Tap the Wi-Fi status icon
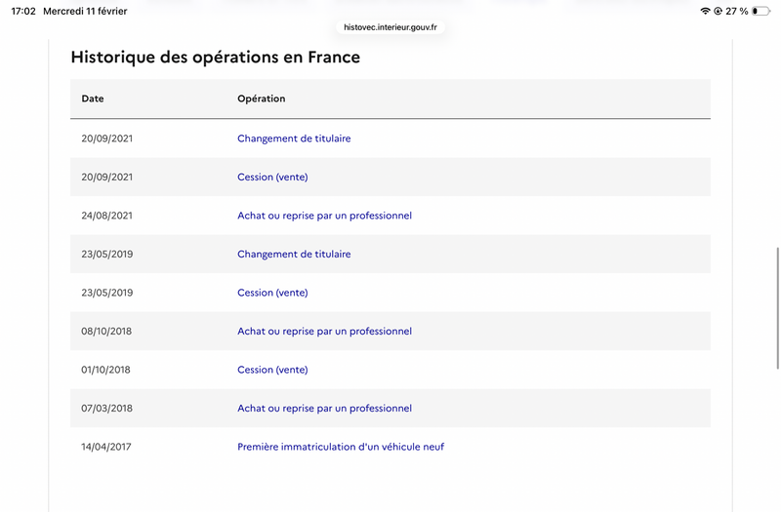781x512 pixels. click(x=705, y=11)
